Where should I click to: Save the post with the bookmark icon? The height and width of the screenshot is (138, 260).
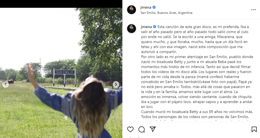[254, 129]
